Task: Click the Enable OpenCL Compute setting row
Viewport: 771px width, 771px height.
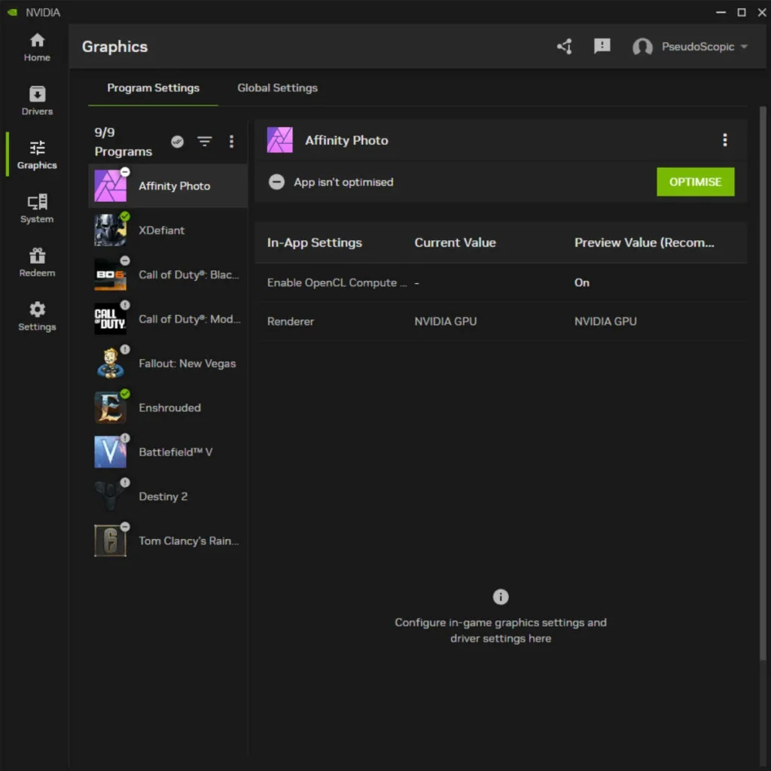Action: [501, 283]
